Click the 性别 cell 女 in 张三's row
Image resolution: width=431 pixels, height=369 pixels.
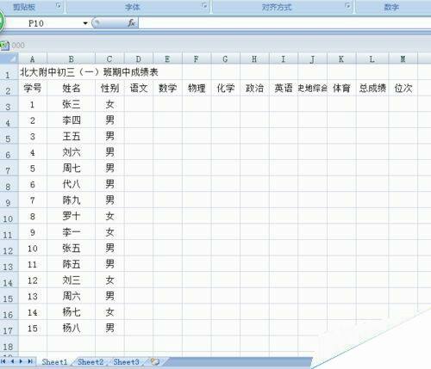(x=109, y=104)
